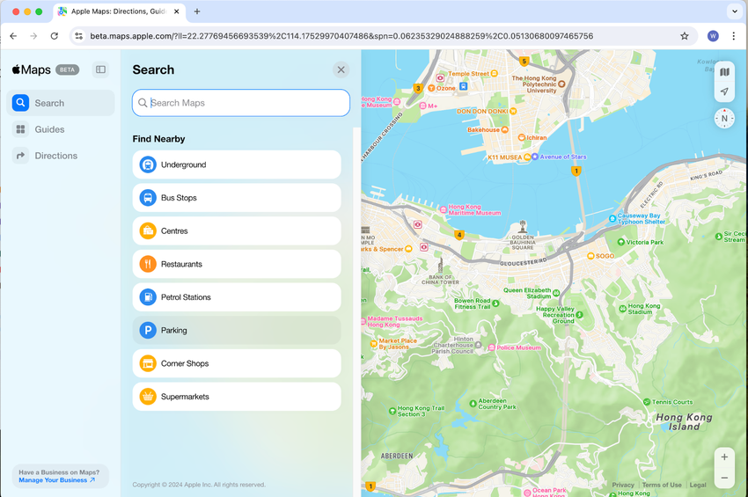Select Underground in Find Nearby
This screenshot has width=748, height=497.
pos(237,164)
